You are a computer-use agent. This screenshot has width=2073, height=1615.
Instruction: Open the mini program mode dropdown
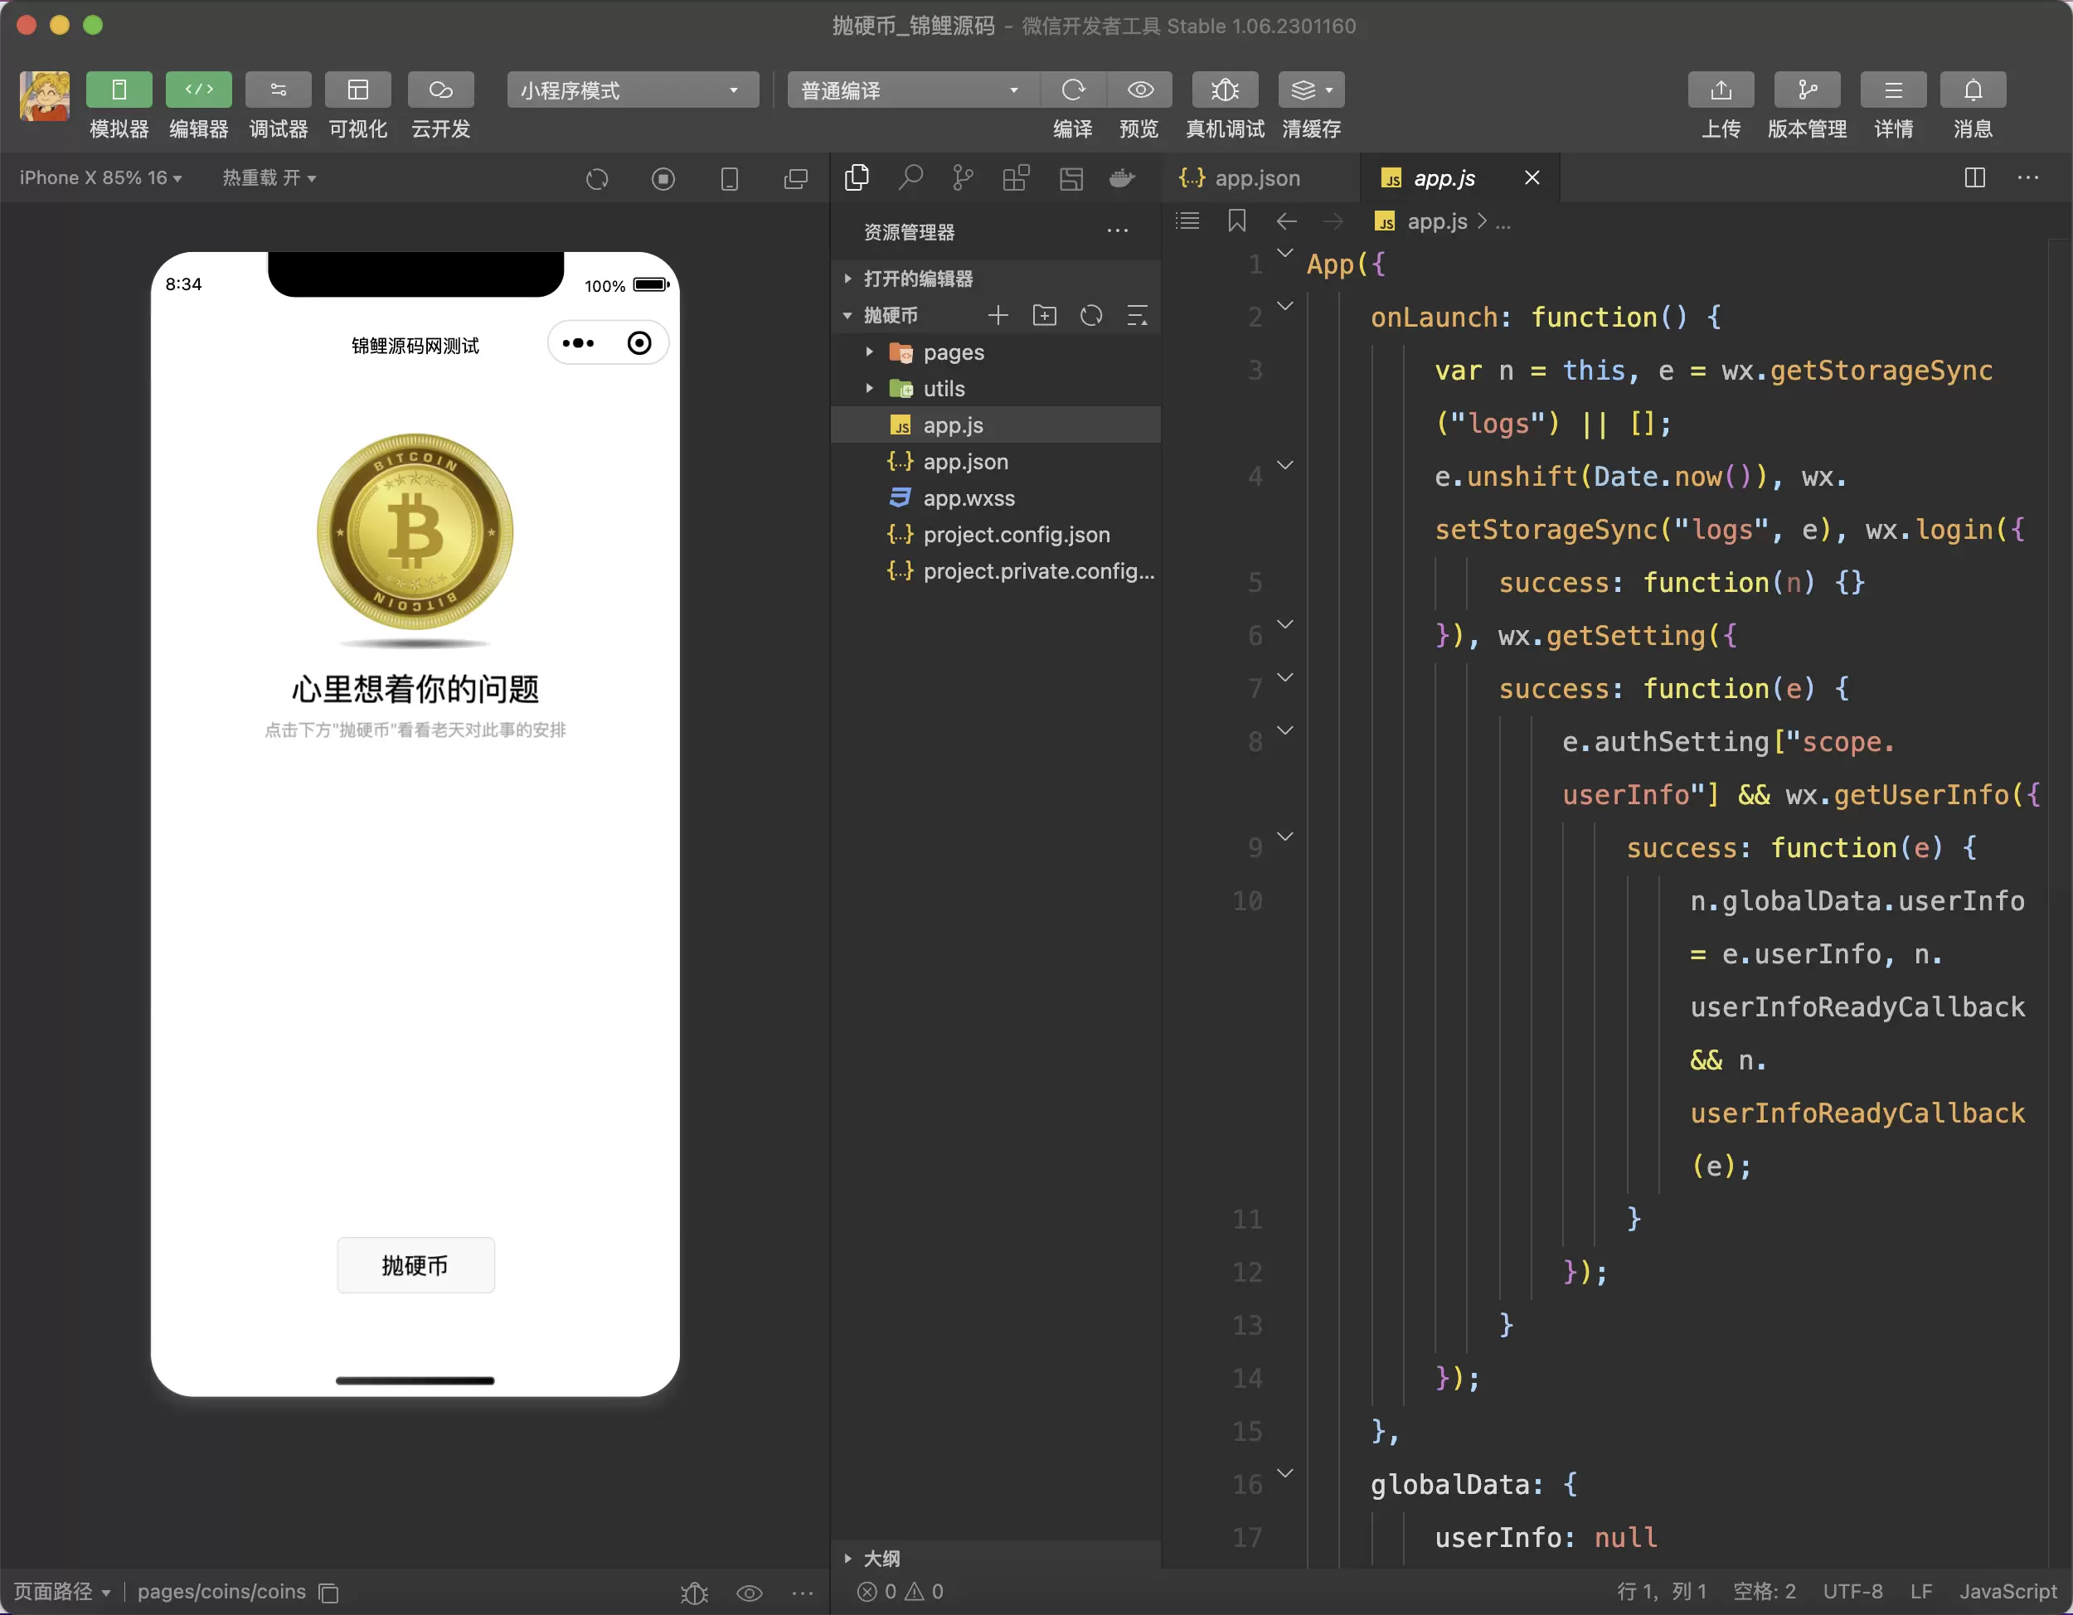[632, 90]
